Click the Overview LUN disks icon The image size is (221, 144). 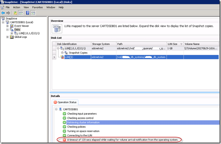tap(57, 28)
